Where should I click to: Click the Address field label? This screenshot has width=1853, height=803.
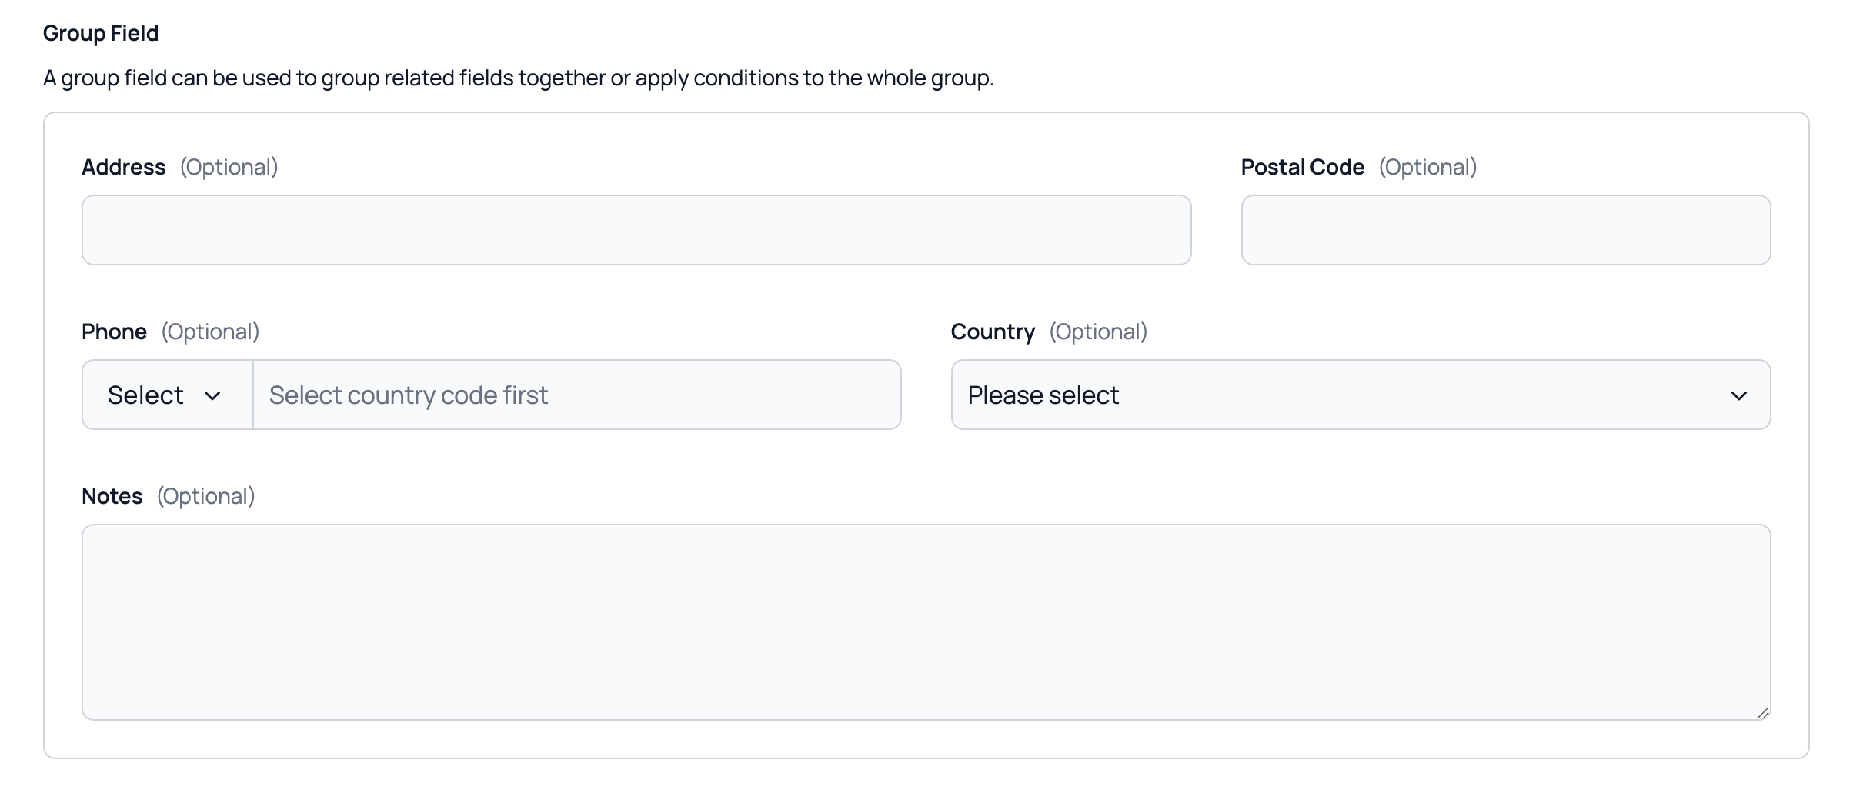tap(123, 167)
